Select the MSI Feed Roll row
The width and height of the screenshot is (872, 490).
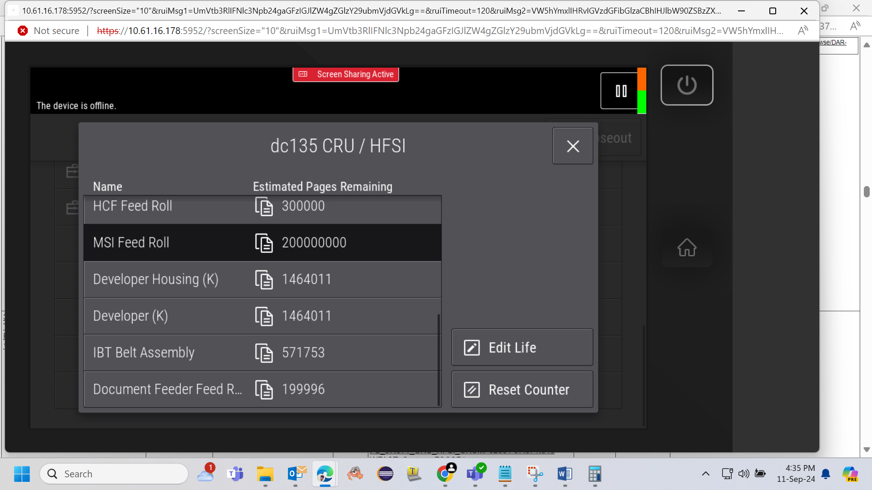[263, 243]
